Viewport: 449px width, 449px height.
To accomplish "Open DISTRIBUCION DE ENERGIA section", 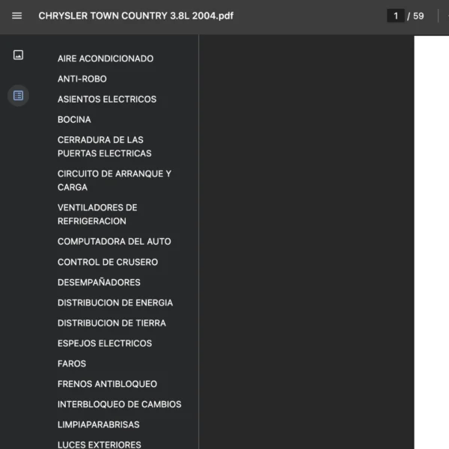I will (115, 302).
